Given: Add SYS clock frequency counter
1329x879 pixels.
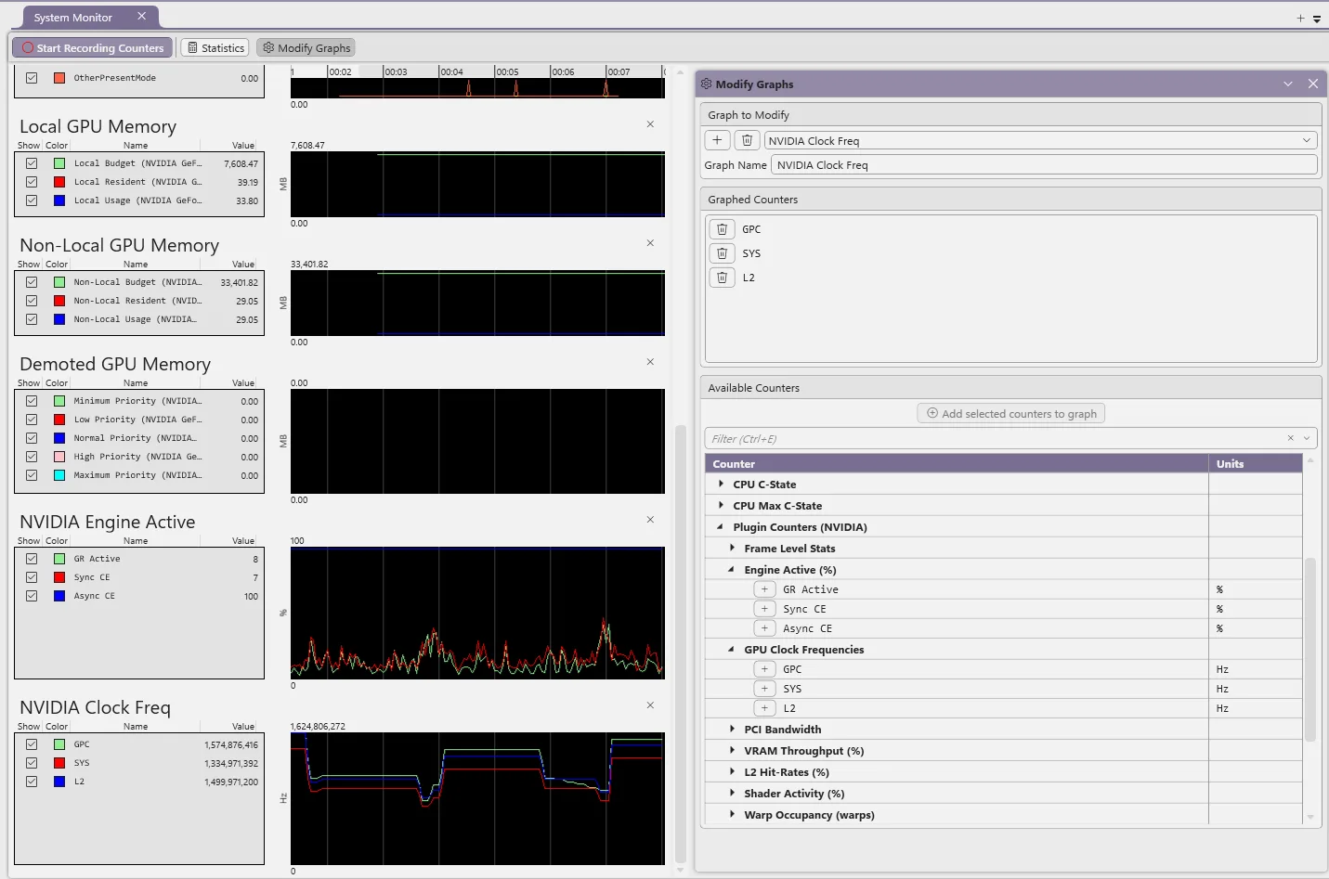Looking at the screenshot, I should point(764,689).
